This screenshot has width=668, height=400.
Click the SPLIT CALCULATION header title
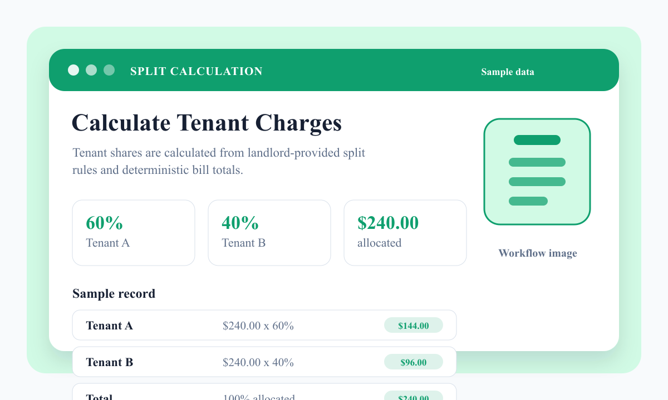197,71
